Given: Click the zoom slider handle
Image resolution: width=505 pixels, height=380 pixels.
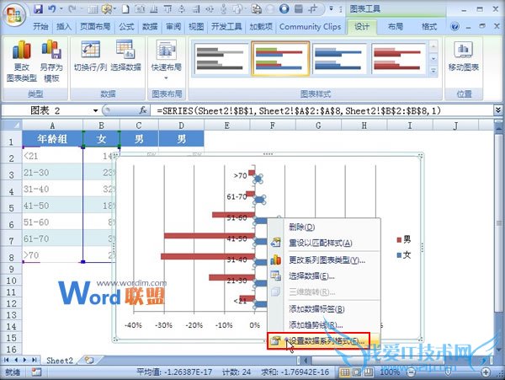Looking at the screenshot, I should tap(448, 372).
